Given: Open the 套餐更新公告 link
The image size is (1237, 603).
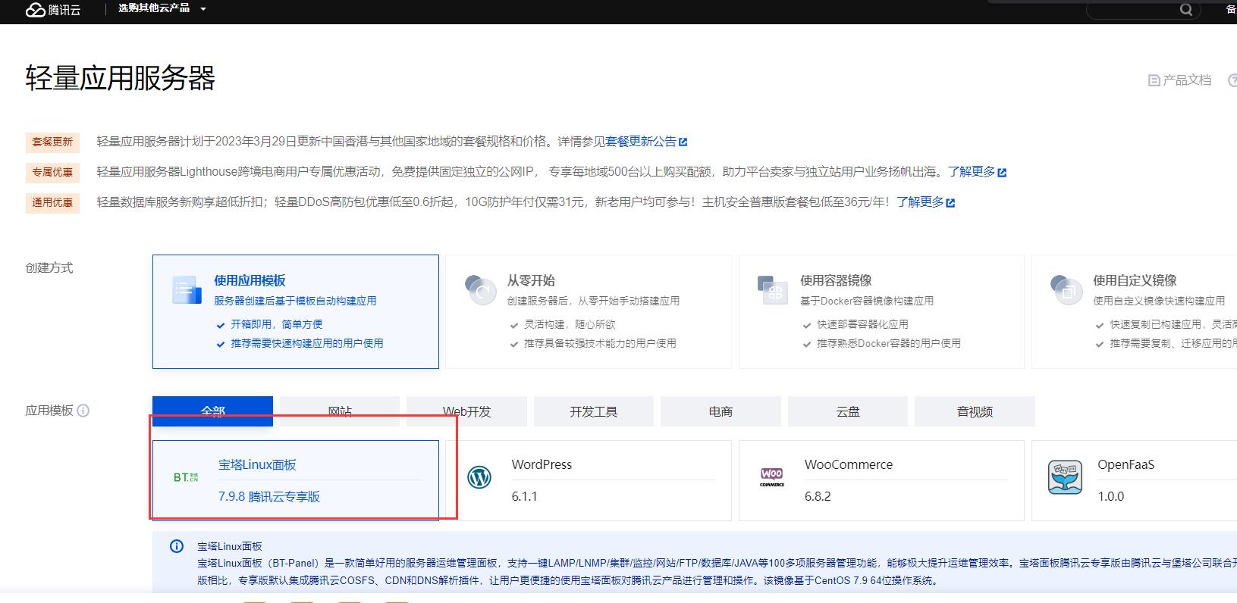Looking at the screenshot, I should 641,142.
